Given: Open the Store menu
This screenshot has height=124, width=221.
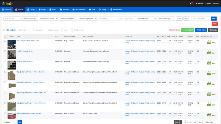Looking at the screenshot, I should [92, 10].
